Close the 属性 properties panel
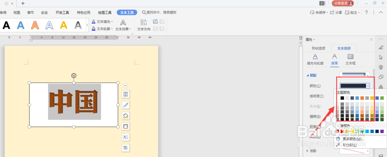Screen dimensions: 387x157 click(x=372, y=39)
